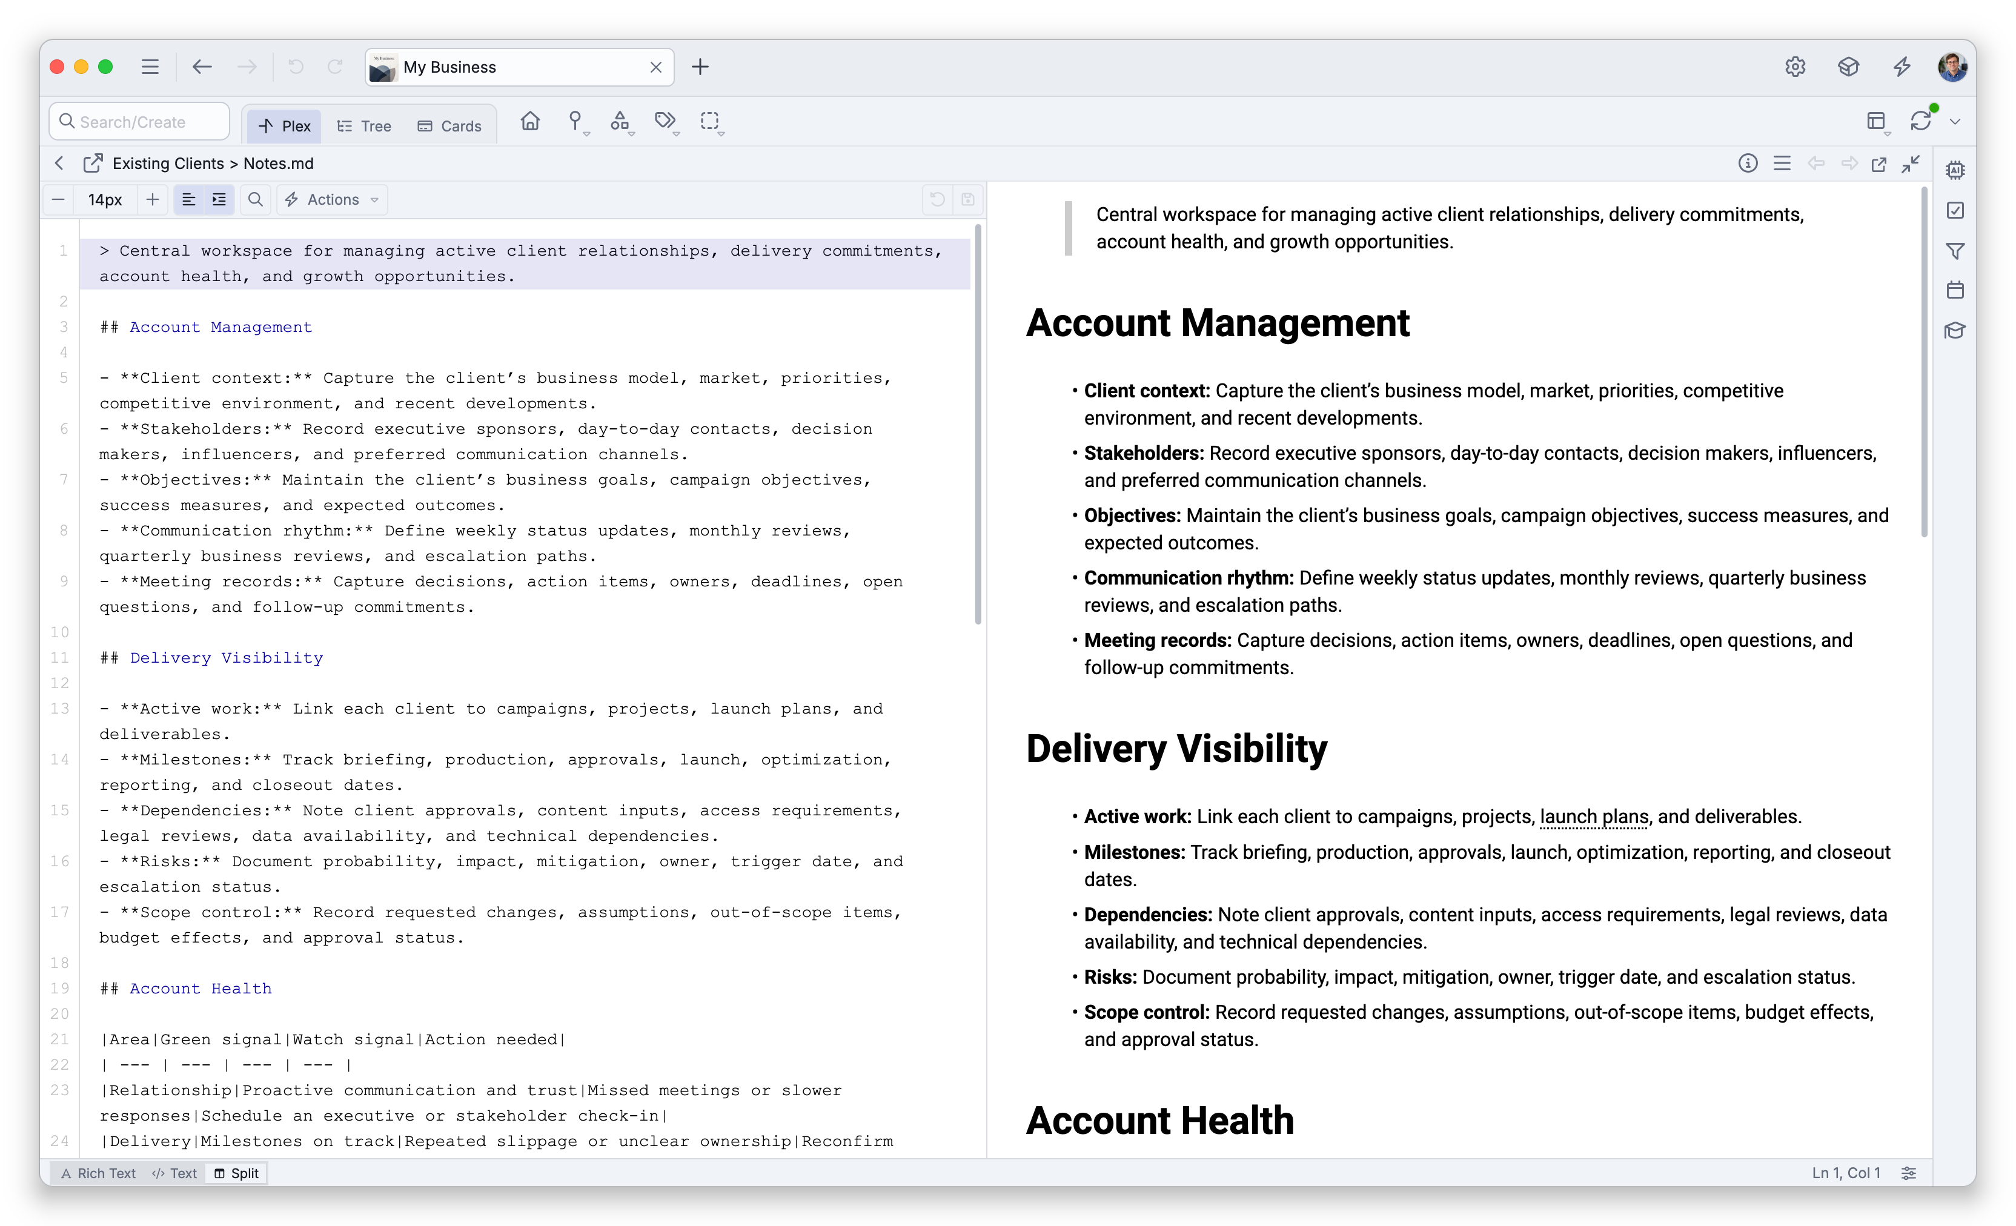This screenshot has width=2016, height=1226.
Task: Open the layout panel icon
Action: 1877,122
